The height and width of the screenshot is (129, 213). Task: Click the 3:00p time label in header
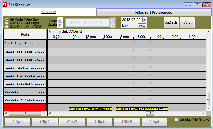[x=142, y=37]
